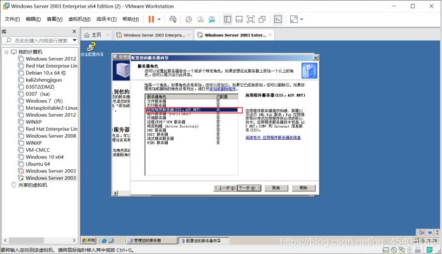Select Debian 10.x 64 位 in library
Image resolution: width=442 pixels, height=254 pixels.
pos(45,73)
